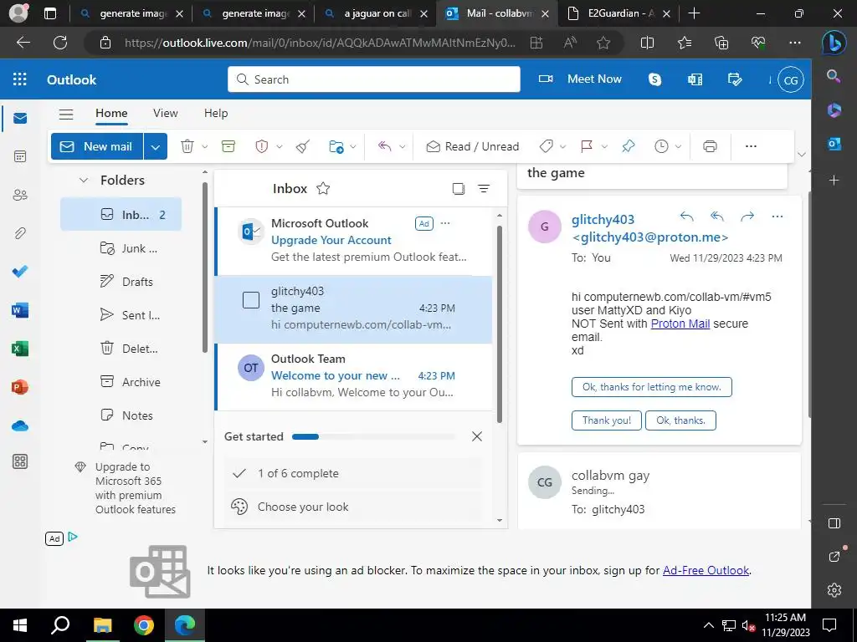The width and height of the screenshot is (857, 642).
Task: Open the Inbox Filter menu
Action: point(484,189)
